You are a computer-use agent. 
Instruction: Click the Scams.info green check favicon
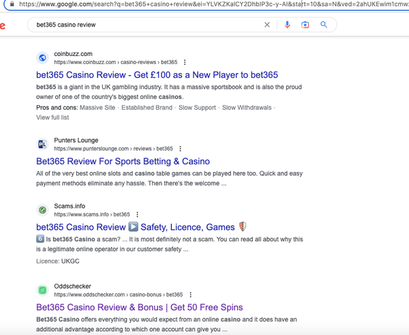pos(42,210)
